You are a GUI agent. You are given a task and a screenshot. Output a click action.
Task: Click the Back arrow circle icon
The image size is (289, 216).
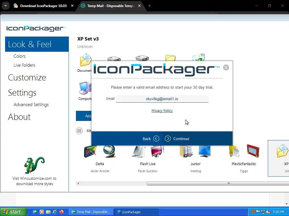point(156,139)
